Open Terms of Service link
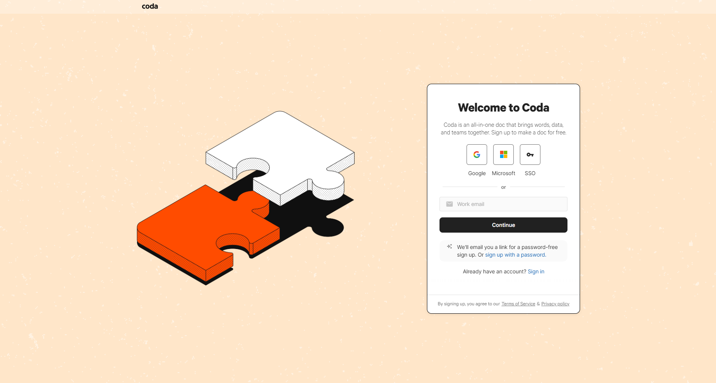716x383 pixels. tap(518, 304)
